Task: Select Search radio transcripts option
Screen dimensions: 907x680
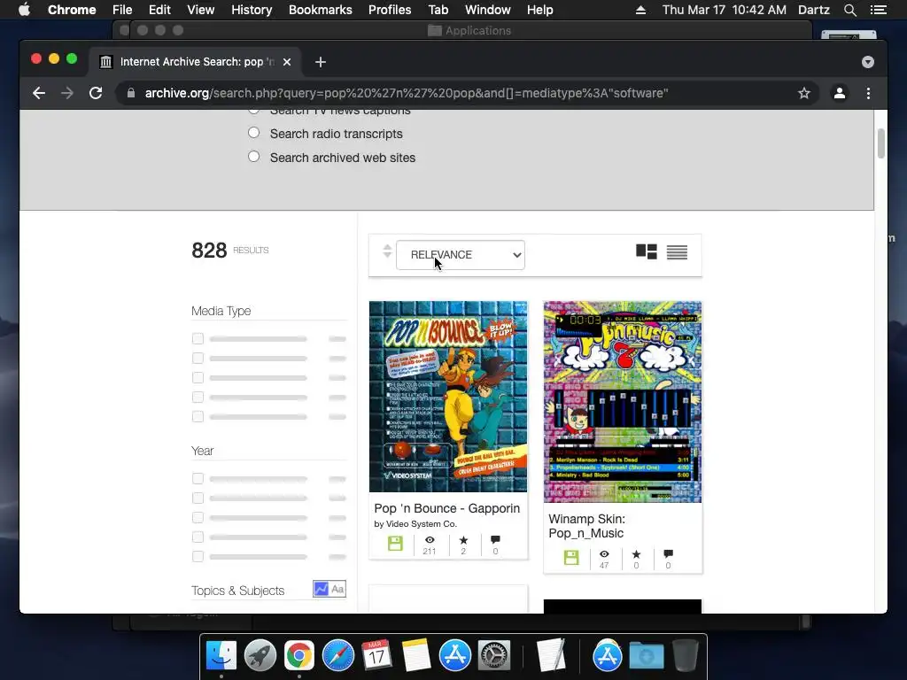Action: click(x=253, y=133)
